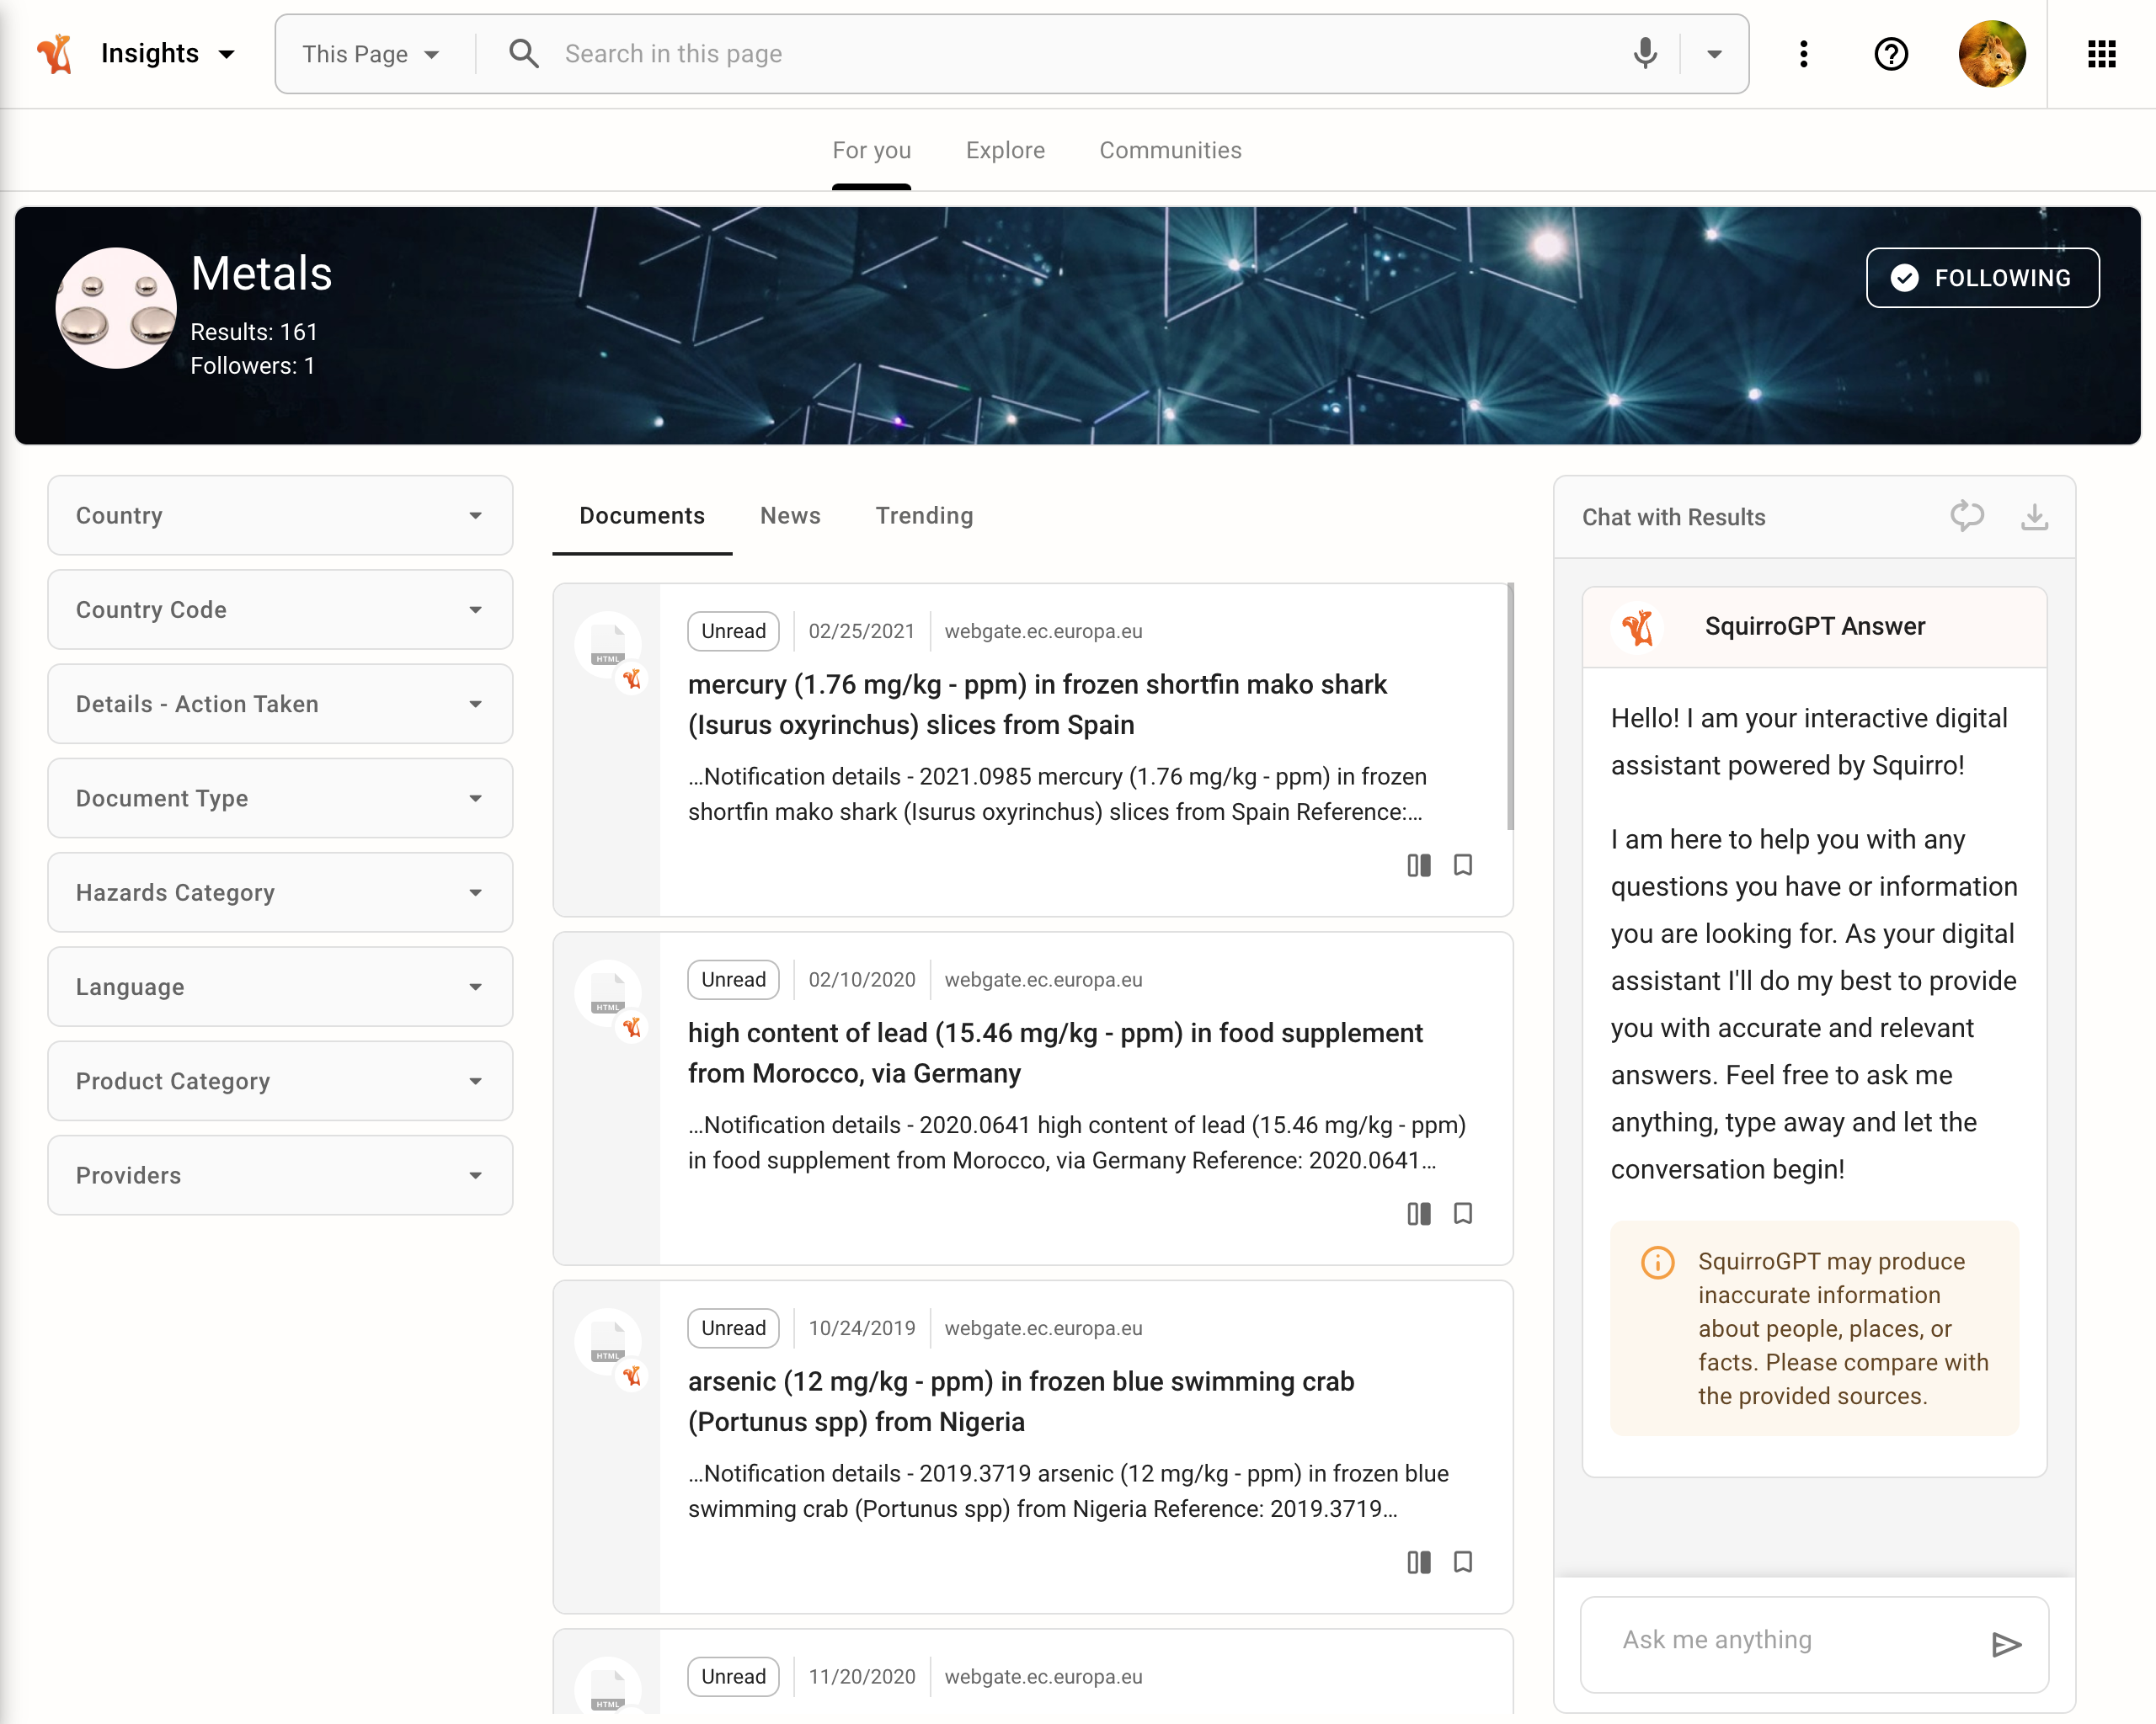The image size is (2156, 1724).
Task: Expand the Document Type filter
Action: pos(280,799)
